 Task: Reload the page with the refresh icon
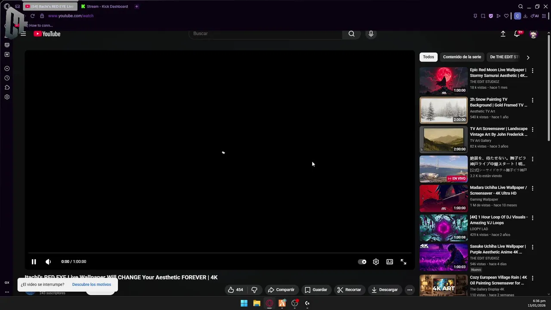(32, 16)
